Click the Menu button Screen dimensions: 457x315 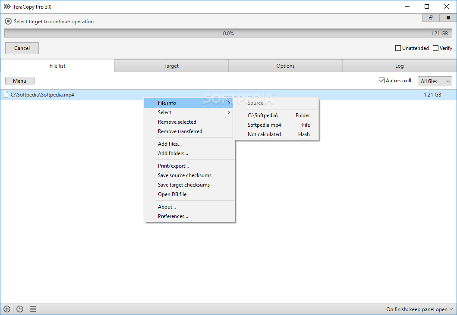(19, 81)
